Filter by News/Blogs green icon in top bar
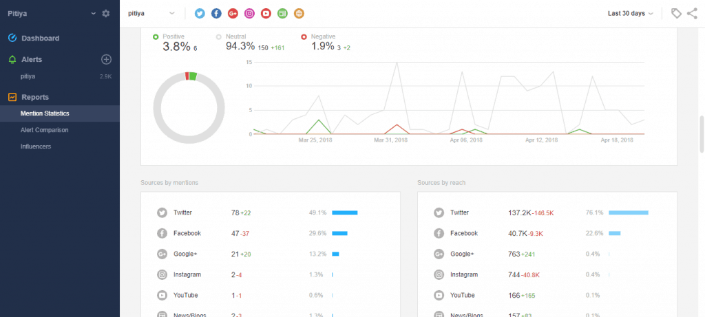The image size is (705, 317). tap(282, 14)
